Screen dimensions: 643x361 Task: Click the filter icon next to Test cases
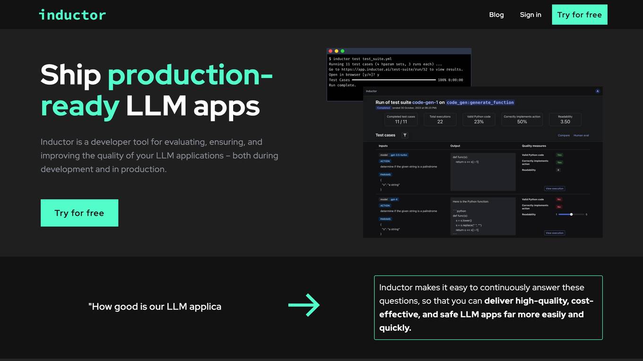coord(405,135)
